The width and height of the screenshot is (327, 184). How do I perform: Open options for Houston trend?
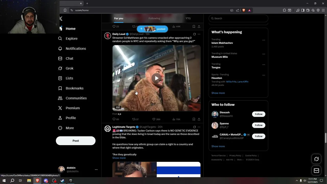[x=264, y=75]
